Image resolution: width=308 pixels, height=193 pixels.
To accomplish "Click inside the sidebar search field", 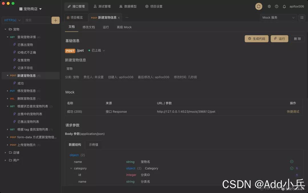I will point(37,20).
